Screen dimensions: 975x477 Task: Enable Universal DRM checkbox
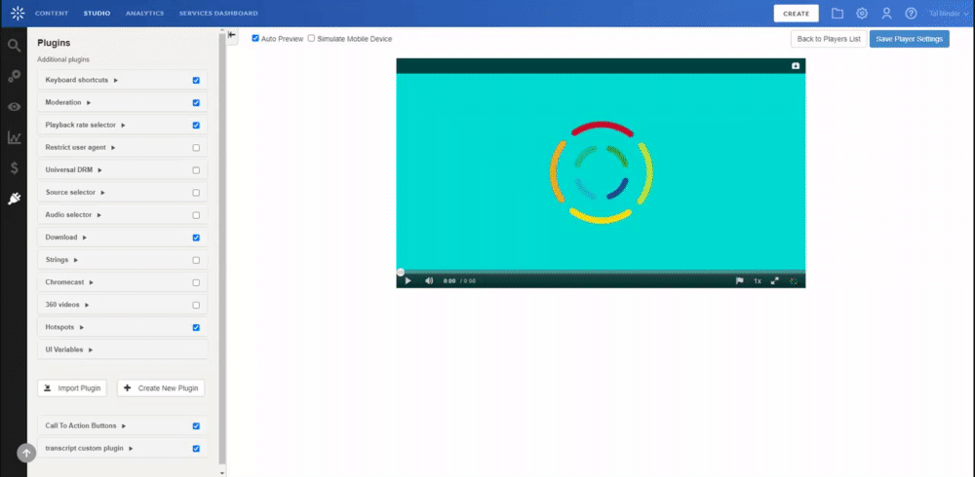pos(196,170)
